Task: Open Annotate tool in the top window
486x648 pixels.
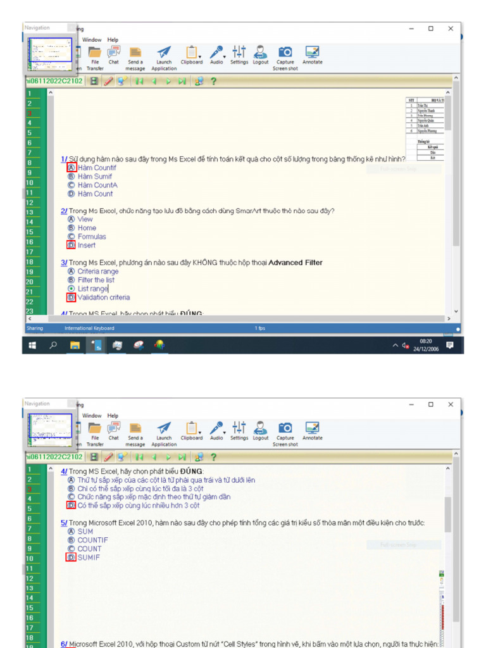Action: (312, 54)
